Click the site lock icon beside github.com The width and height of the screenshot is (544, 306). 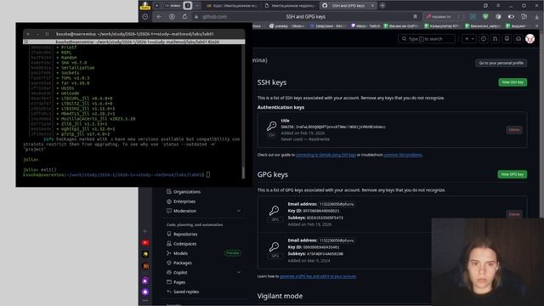point(196,17)
